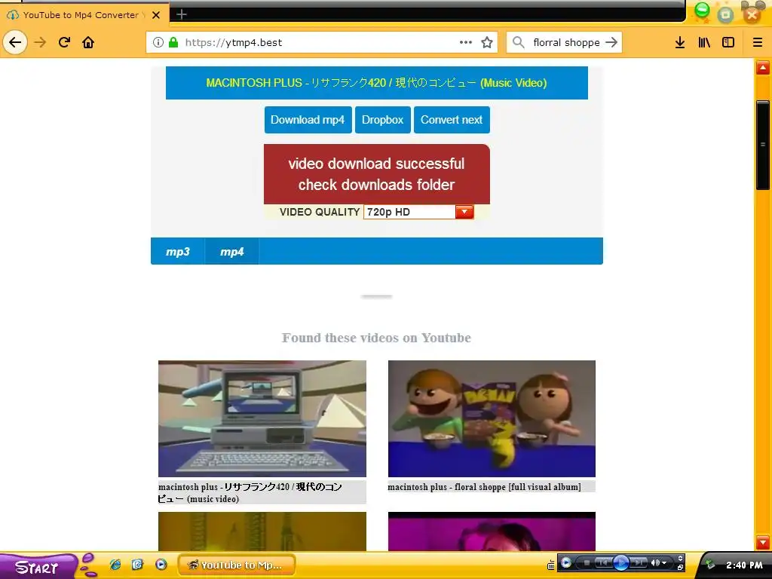Click the green system tray icon
This screenshot has height=579, width=772.
(709, 565)
